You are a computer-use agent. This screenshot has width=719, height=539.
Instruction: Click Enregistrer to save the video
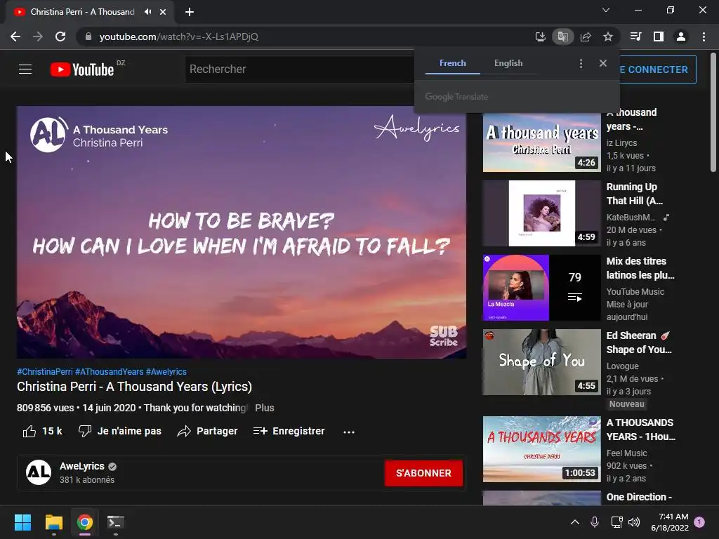tap(289, 432)
